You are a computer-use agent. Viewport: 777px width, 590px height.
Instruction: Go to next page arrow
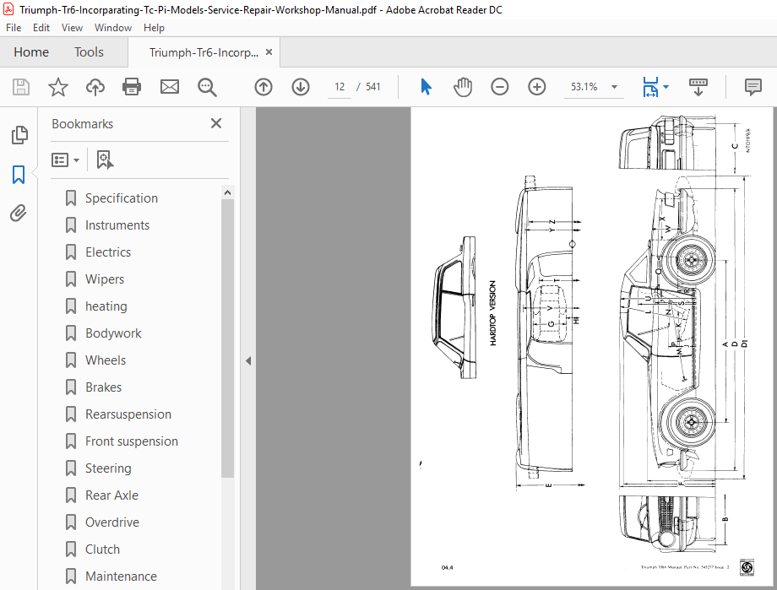(301, 87)
